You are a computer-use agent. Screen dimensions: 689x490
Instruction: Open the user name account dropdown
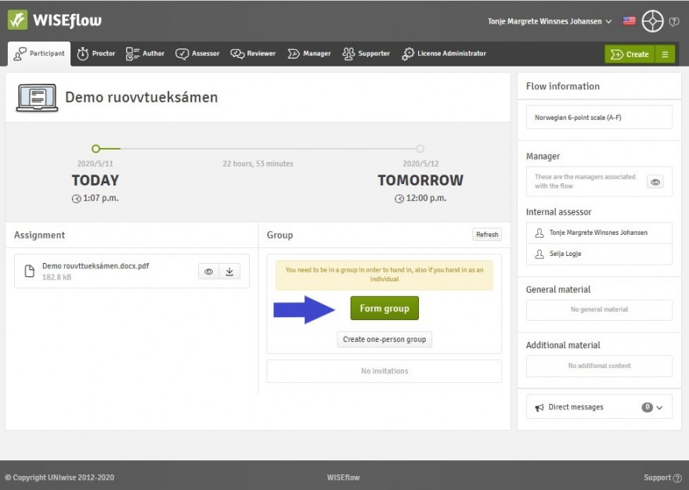[x=550, y=21]
